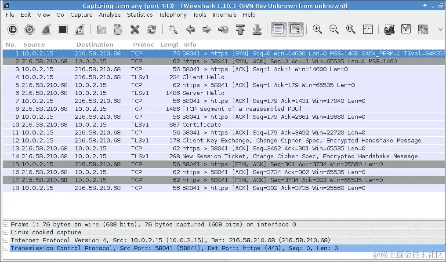Toggle auto scroll in live capture
Viewport: 446px width, 262px height.
tap(296, 29)
